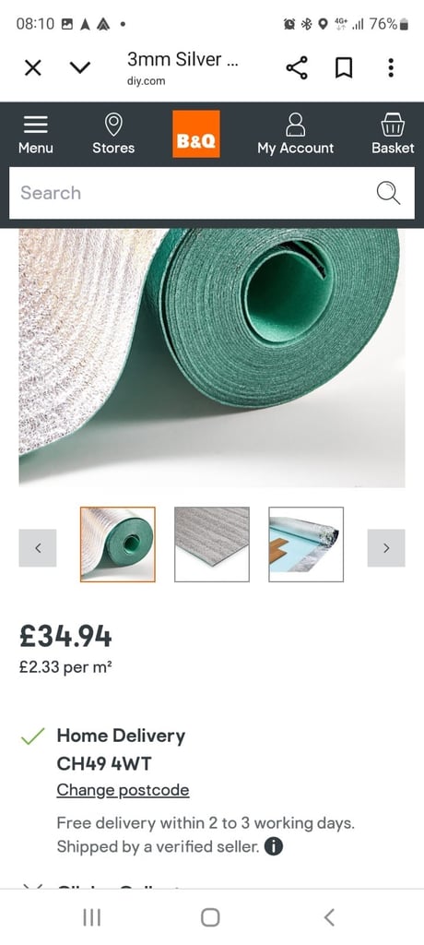Image resolution: width=424 pixels, height=945 pixels.
Task: Click the Change postcode link
Action: 123,790
